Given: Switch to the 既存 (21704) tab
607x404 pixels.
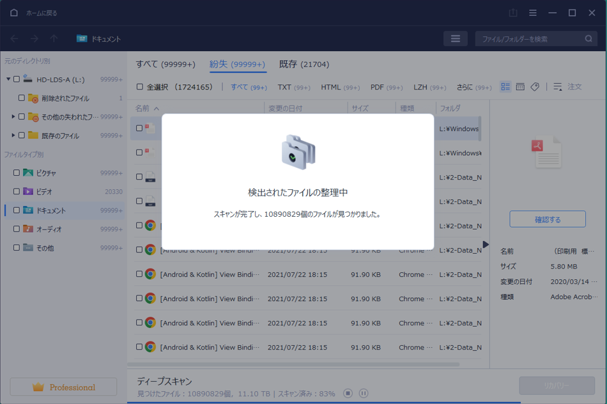Looking at the screenshot, I should coord(304,65).
